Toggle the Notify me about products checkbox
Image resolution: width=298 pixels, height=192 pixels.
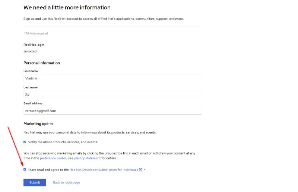pos(25,142)
